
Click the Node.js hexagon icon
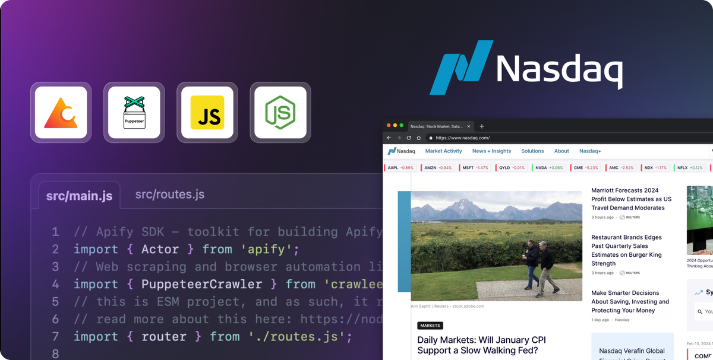tap(280, 112)
